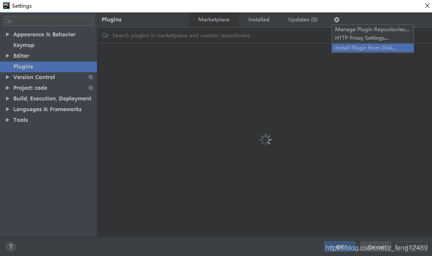
Task: Open Languages & Frameworks settings page
Action: 47,109
